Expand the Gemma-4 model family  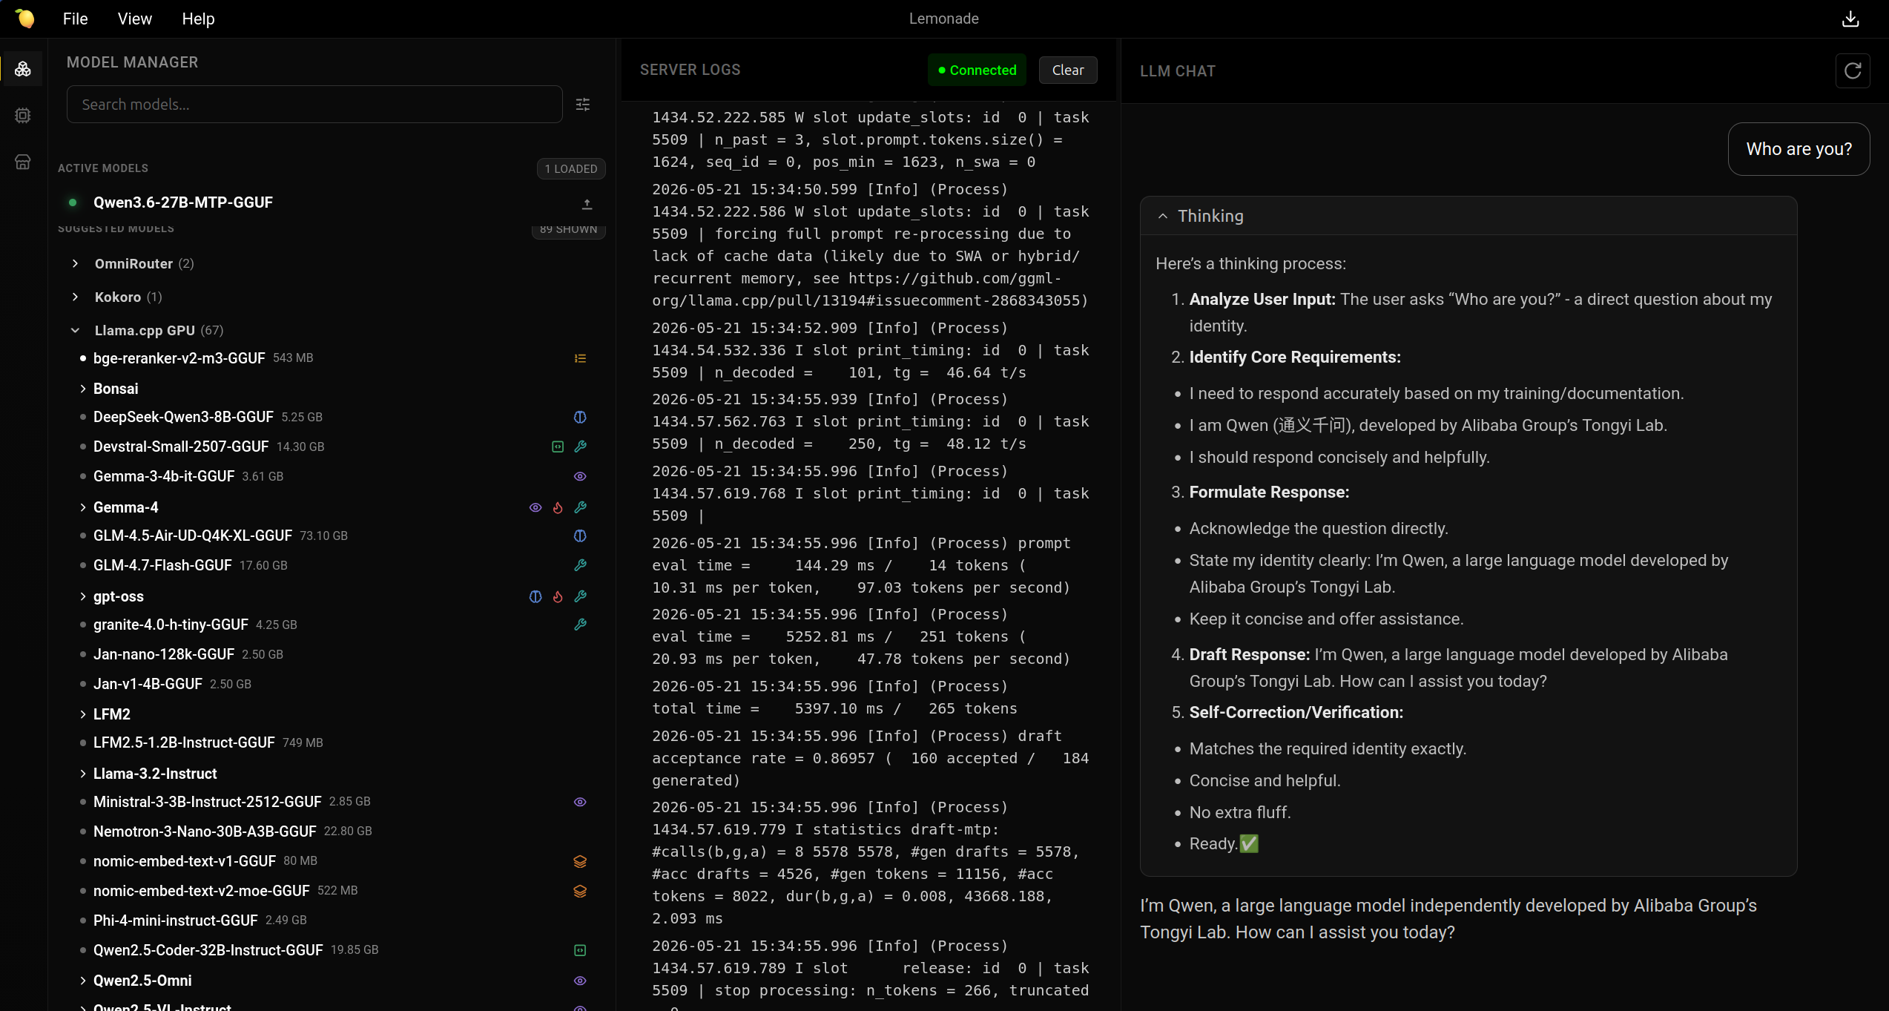click(x=82, y=507)
